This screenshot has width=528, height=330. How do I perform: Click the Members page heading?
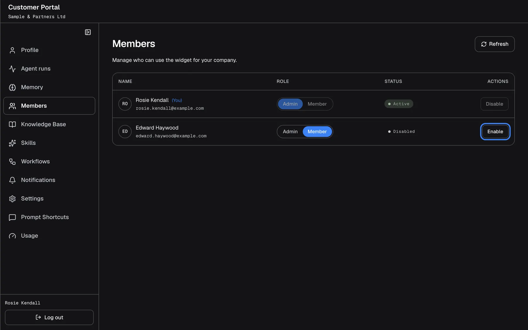point(134,44)
